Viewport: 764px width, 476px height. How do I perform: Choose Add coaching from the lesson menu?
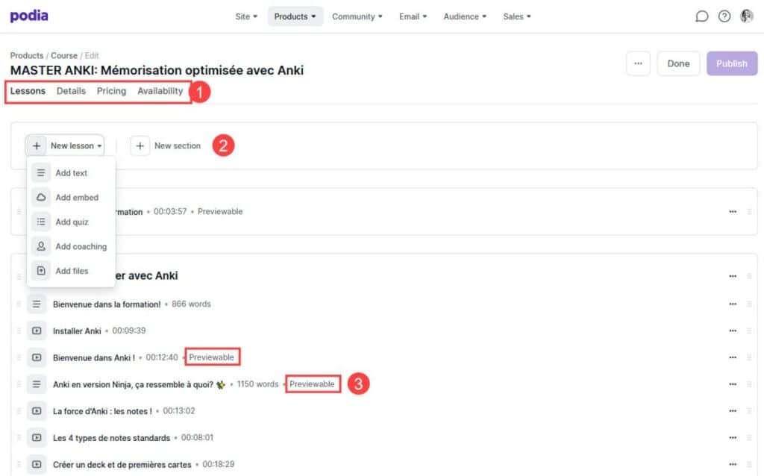coord(71,246)
